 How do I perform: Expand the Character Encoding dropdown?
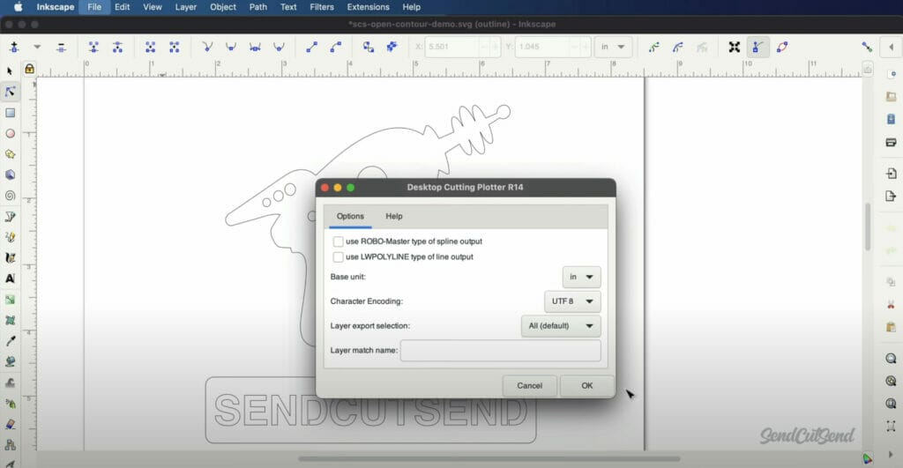coord(572,301)
